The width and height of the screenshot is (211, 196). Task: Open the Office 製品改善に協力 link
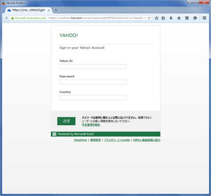(147, 140)
